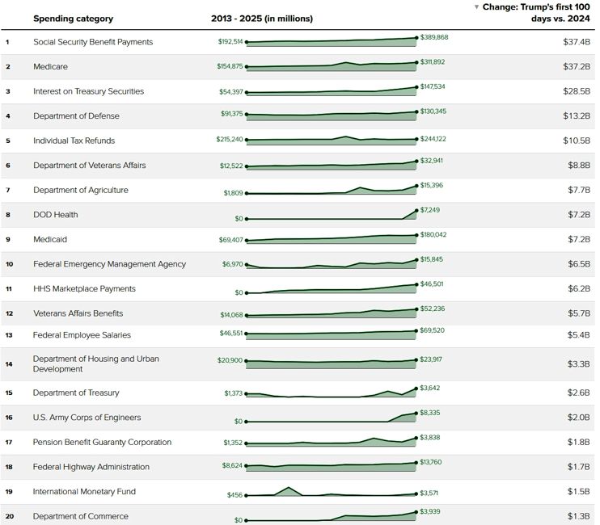
Task: Click the Pension Benefit Guaranty Corporation label
Action: coord(102,442)
